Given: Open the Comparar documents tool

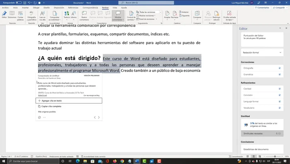Looking at the screenshot, I should 197,16.
